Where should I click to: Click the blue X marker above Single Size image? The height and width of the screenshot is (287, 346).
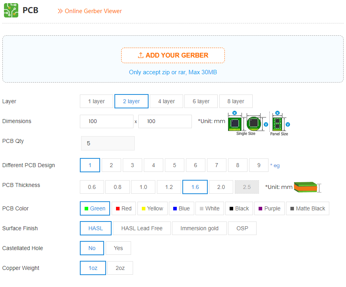pos(234,113)
